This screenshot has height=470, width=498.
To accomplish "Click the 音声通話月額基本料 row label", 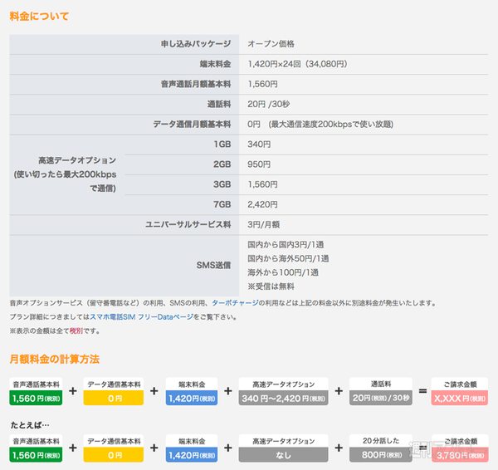I will [x=196, y=84].
